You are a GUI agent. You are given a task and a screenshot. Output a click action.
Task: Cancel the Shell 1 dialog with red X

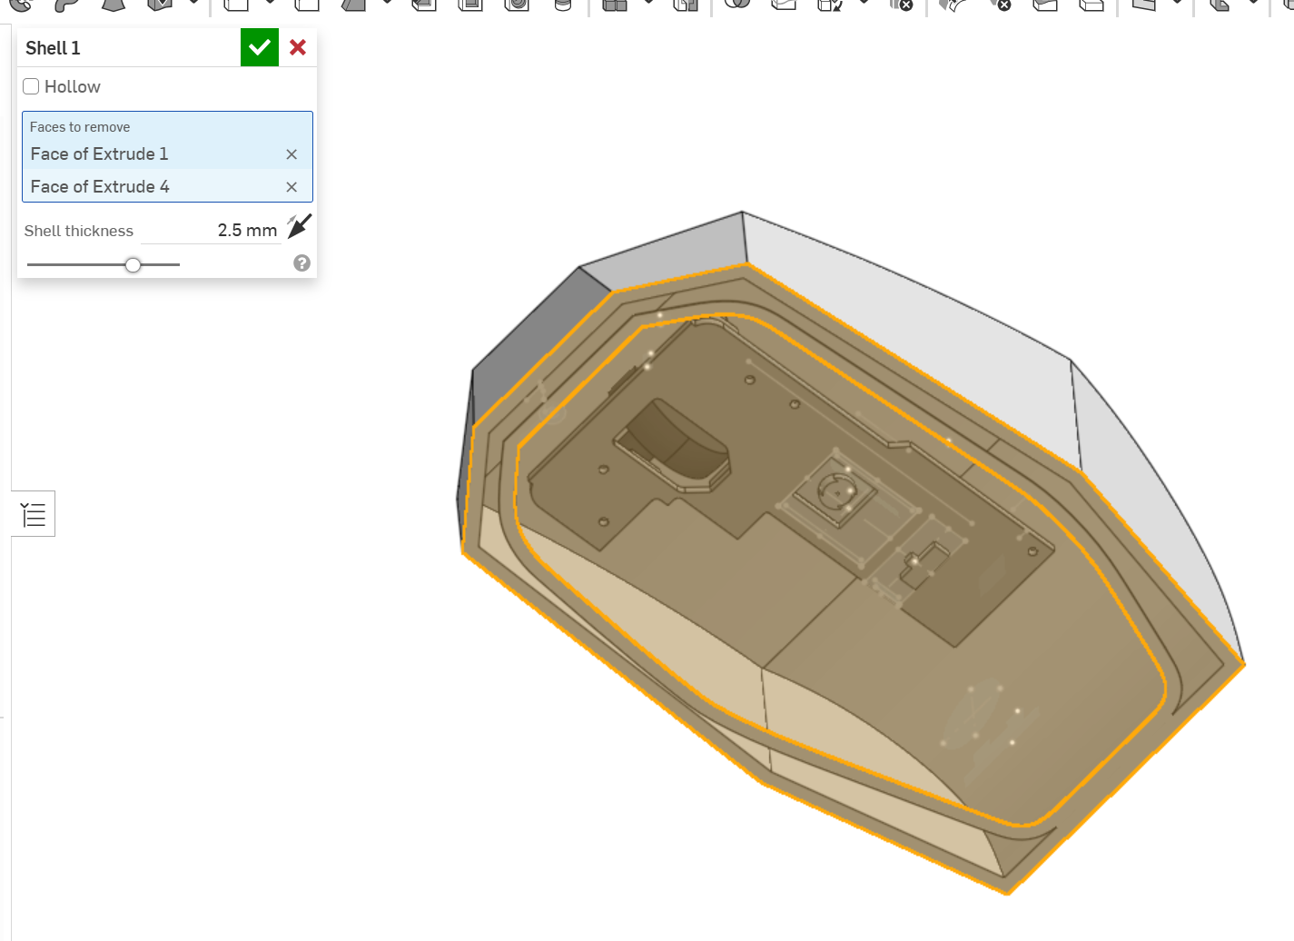point(298,47)
